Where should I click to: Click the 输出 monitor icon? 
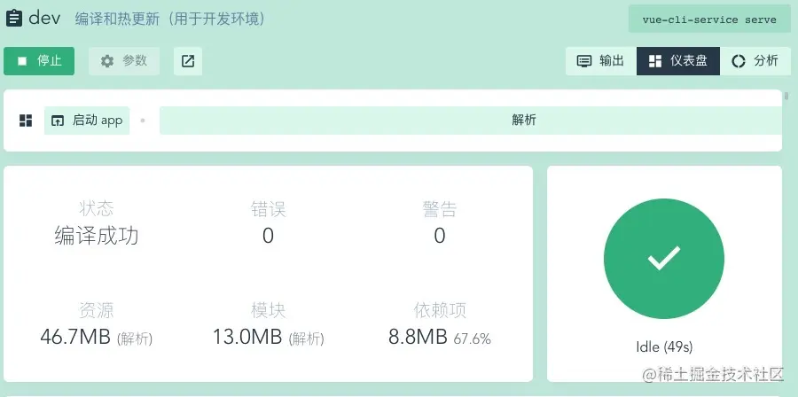pyautogui.click(x=583, y=61)
